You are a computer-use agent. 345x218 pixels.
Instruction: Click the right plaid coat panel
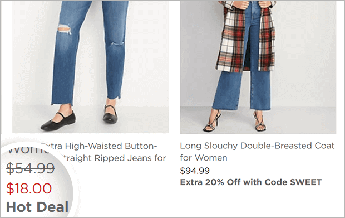click(267, 37)
